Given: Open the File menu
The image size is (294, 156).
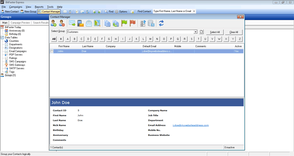Looking at the screenshot, I should click(3, 7).
